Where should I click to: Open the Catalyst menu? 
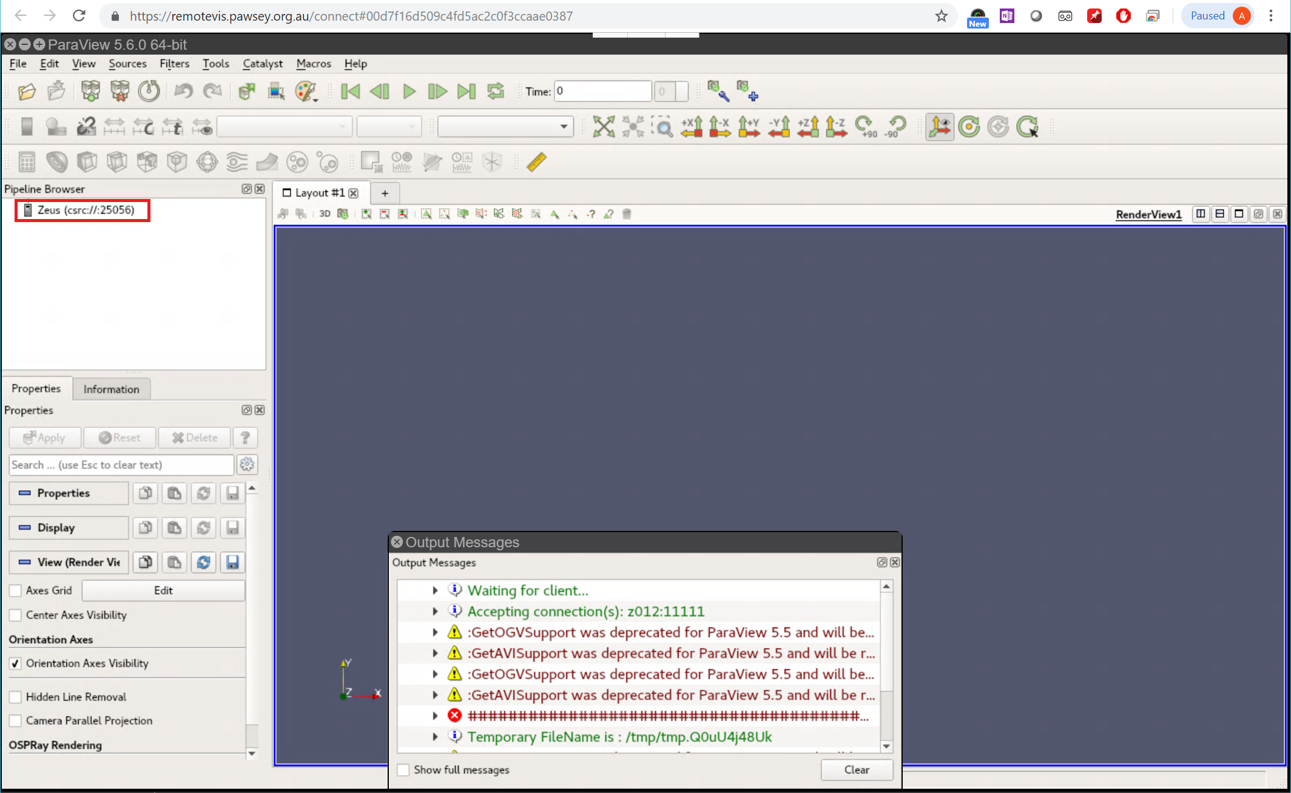pos(263,64)
